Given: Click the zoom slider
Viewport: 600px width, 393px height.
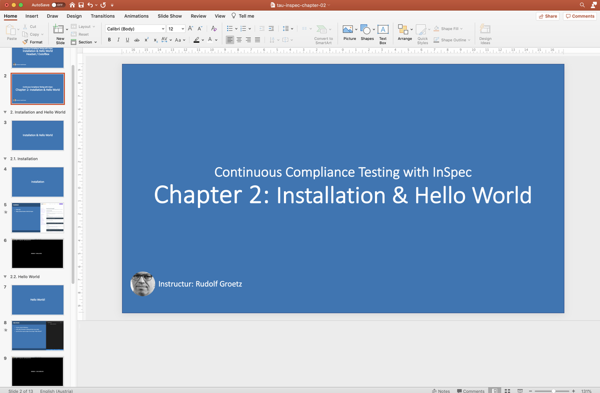Looking at the screenshot, I should [552, 390].
